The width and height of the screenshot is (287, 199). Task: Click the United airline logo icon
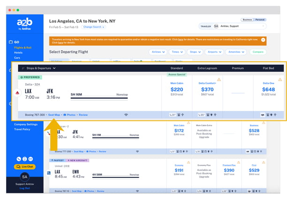[49, 173]
